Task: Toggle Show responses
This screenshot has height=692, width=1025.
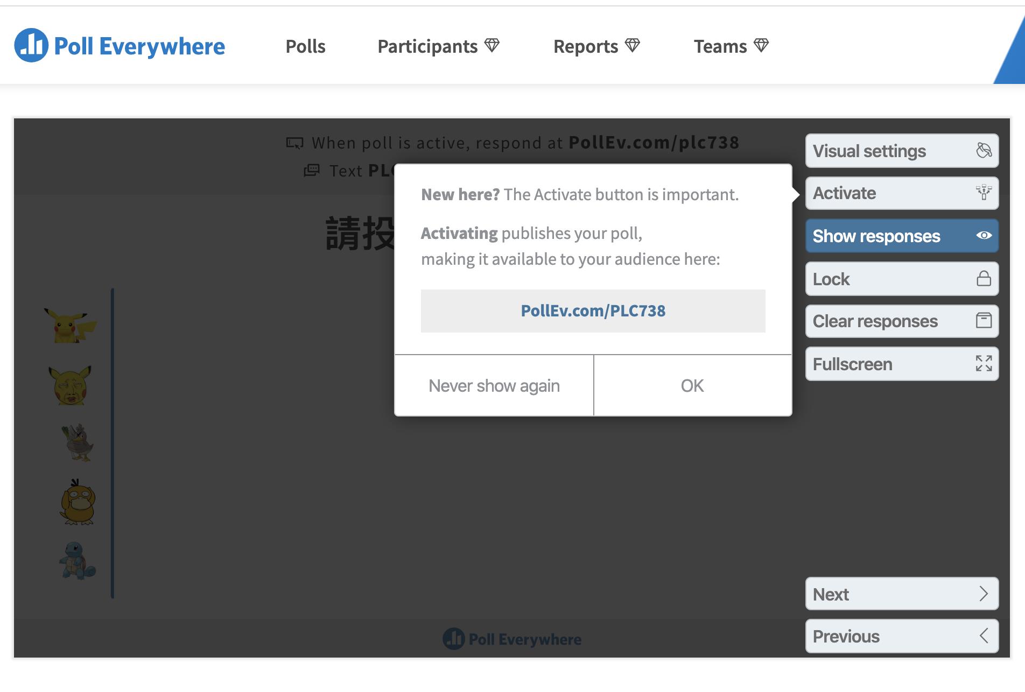Action: point(902,236)
